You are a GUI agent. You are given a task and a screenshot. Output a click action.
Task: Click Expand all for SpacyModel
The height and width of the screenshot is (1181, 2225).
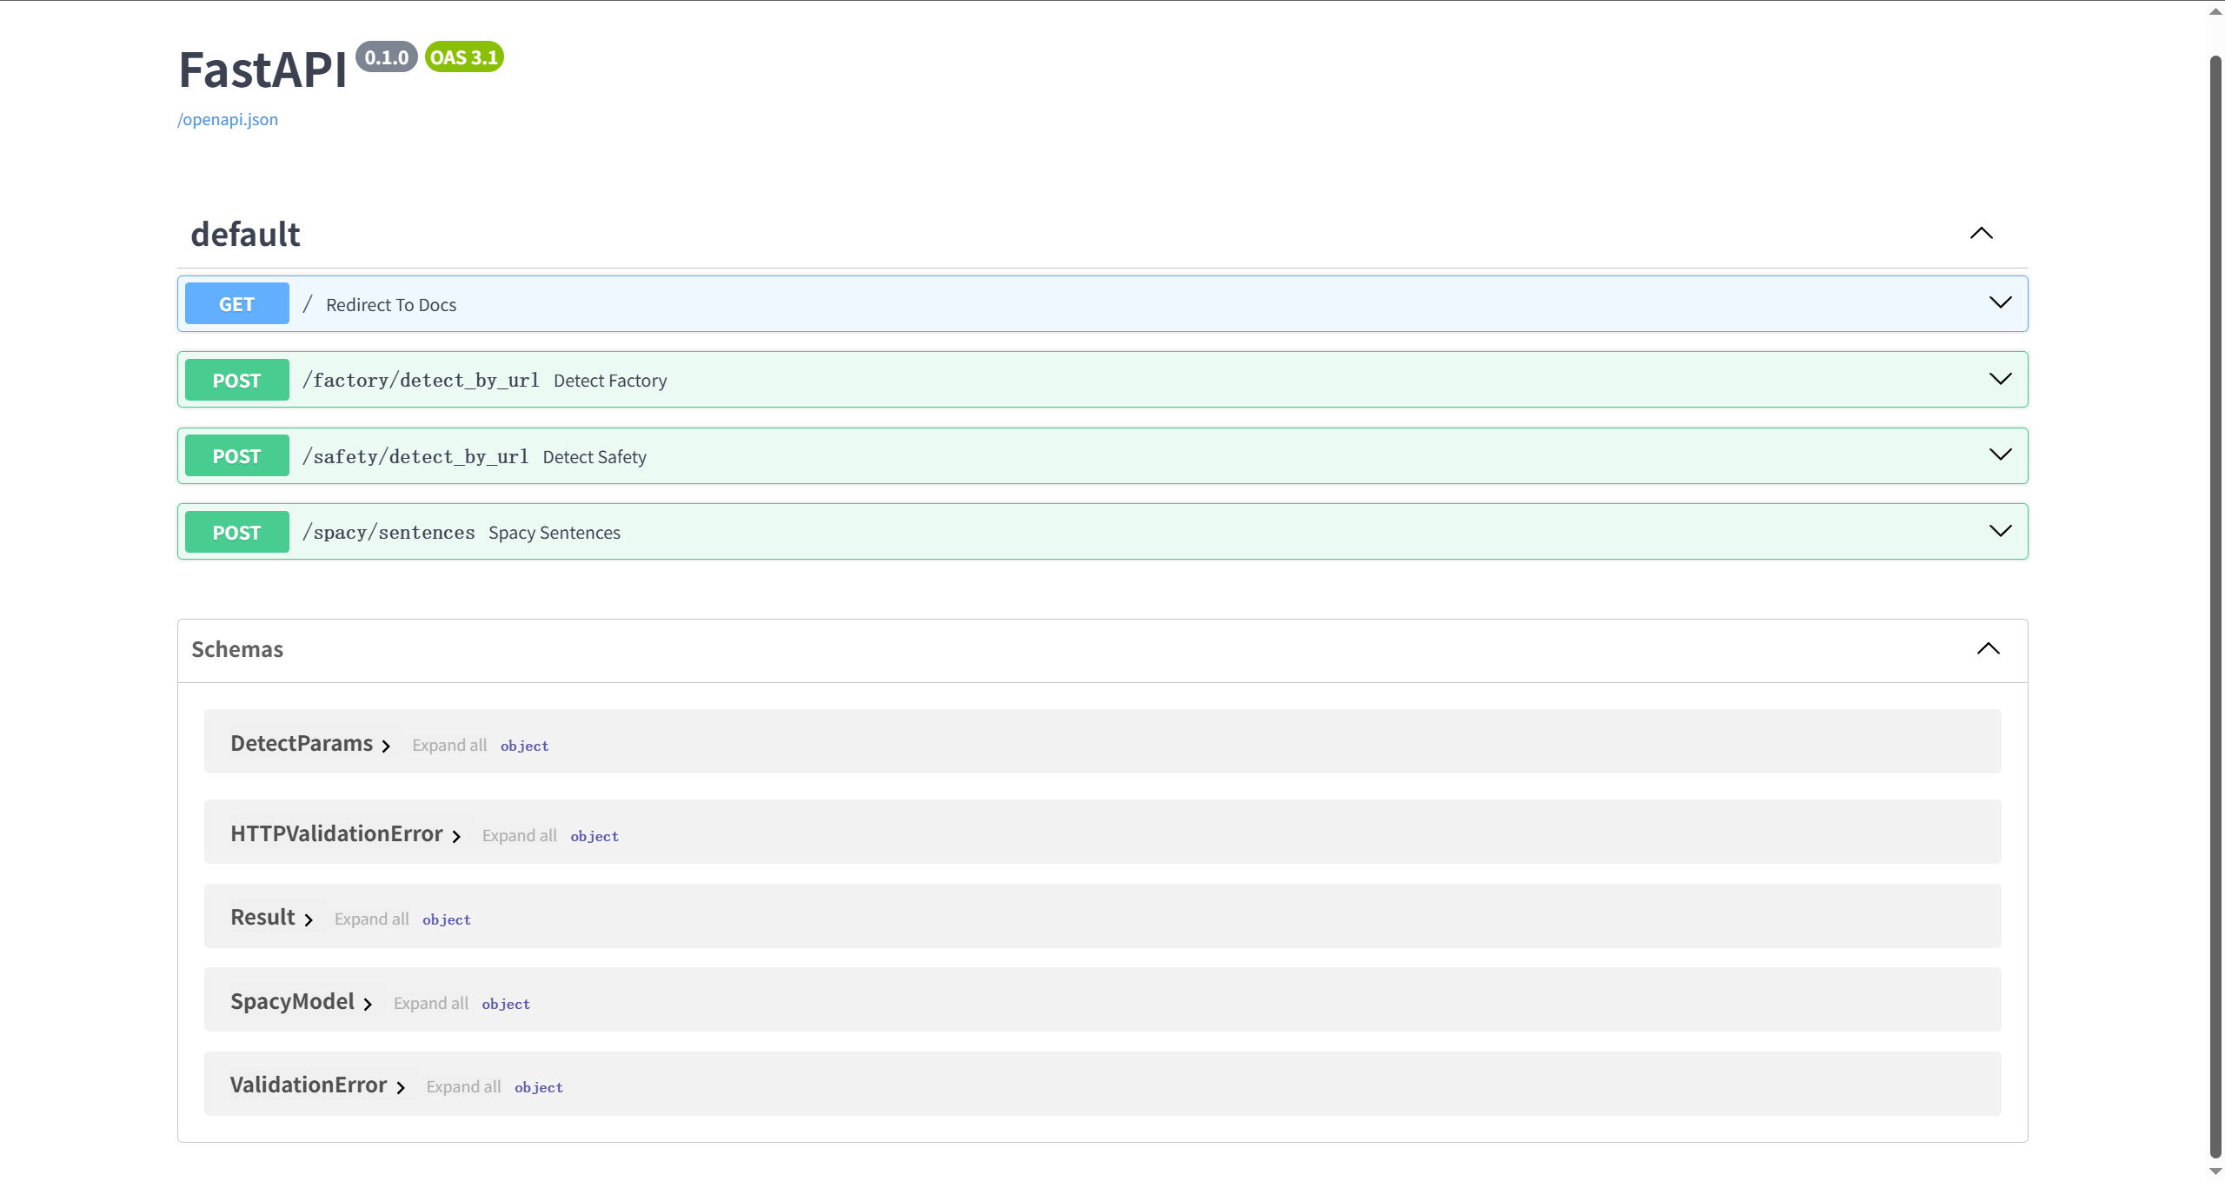(x=430, y=1003)
